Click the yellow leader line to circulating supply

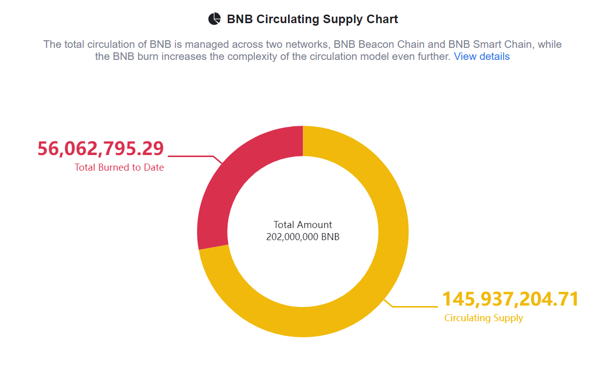tap(411, 304)
